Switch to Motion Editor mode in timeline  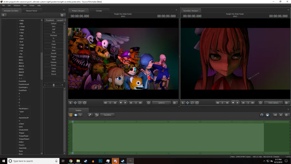76,115
